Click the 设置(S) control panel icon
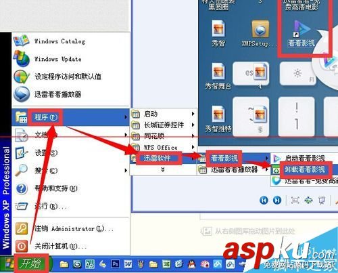338x273 pixels. (x=22, y=153)
